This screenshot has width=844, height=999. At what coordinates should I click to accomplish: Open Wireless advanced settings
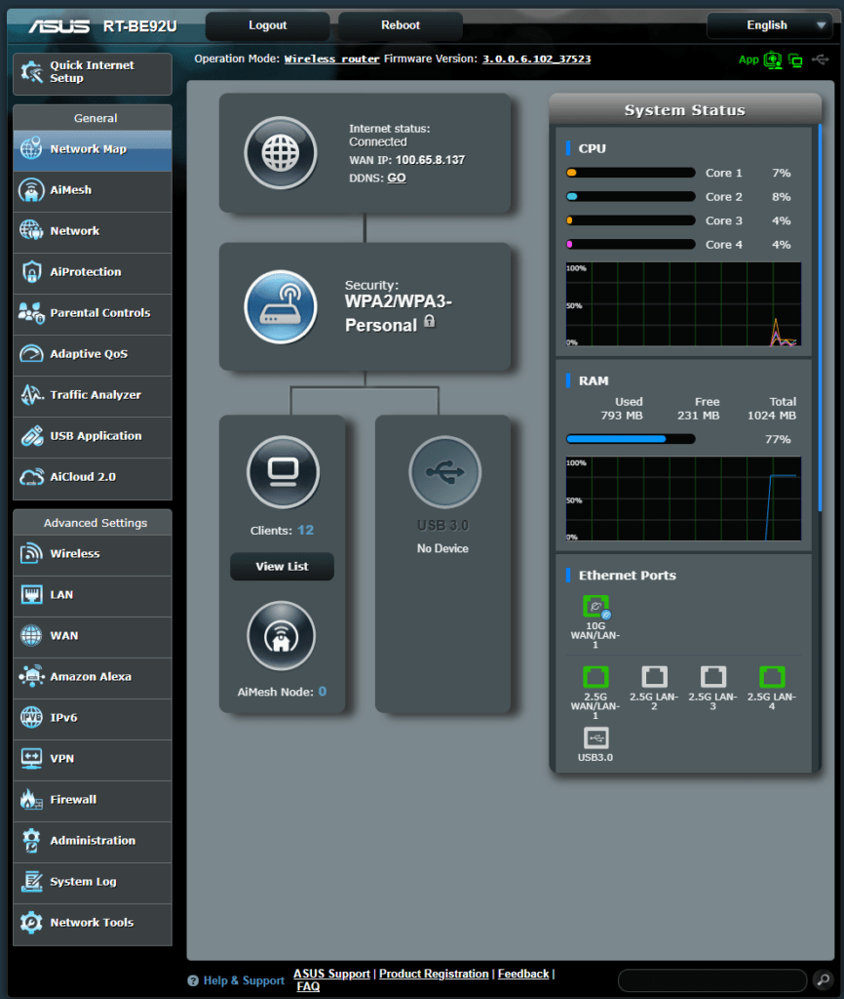pos(93,554)
